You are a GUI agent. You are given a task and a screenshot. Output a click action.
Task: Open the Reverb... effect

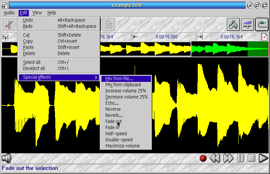coord(126,115)
